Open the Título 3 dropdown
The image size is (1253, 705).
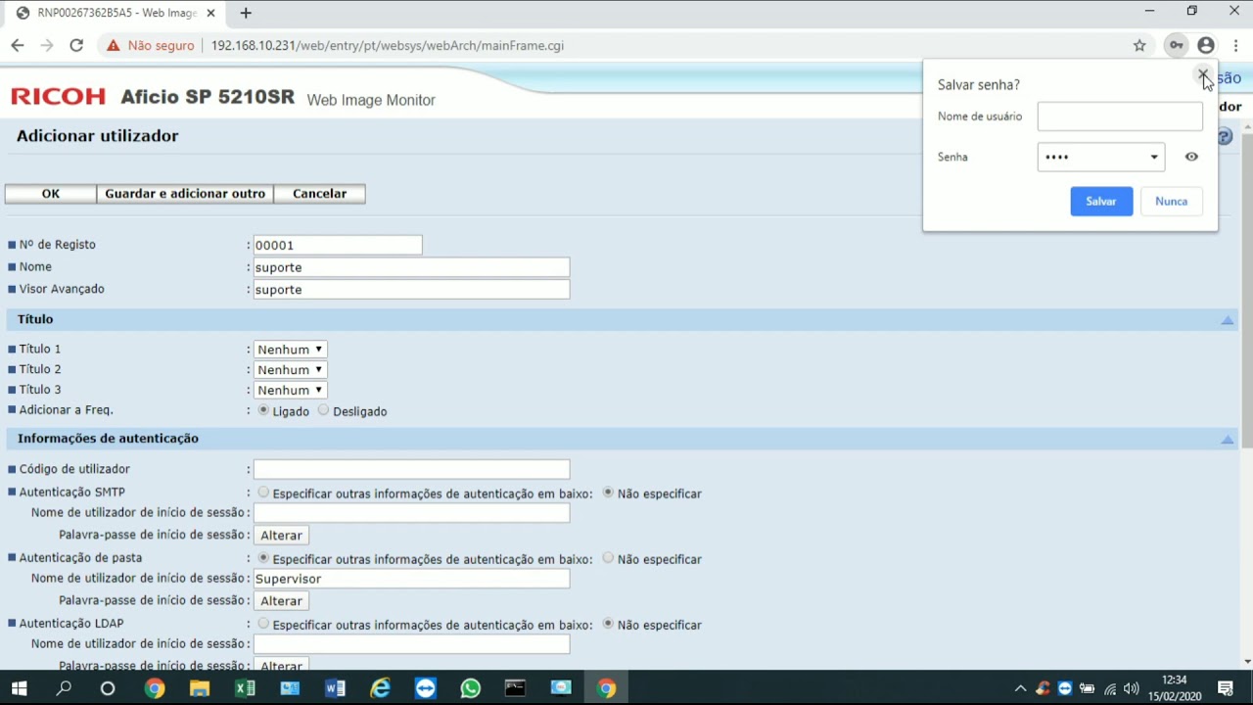coord(290,390)
